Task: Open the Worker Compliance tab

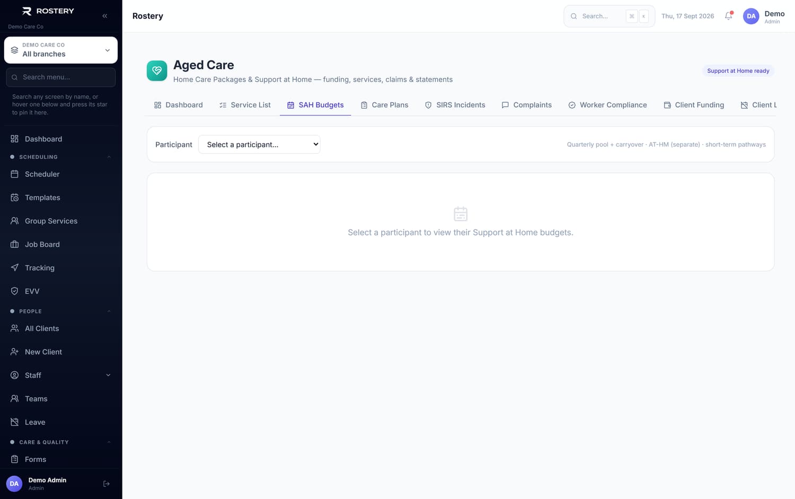Action: 607,105
